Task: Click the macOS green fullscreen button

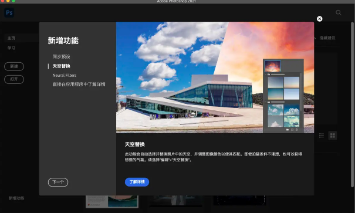Action: click(x=13, y=1)
